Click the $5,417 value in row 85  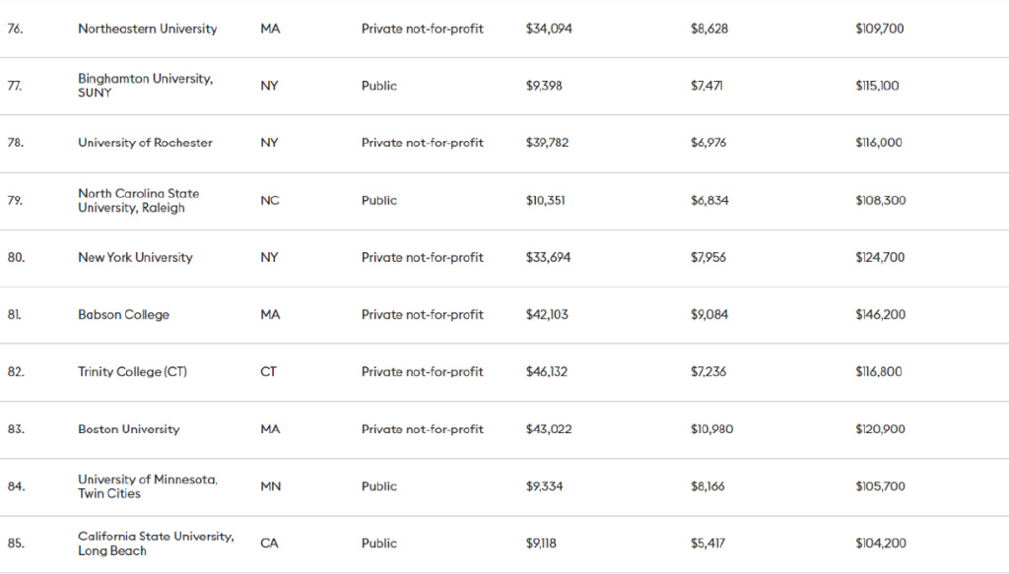[x=708, y=543]
